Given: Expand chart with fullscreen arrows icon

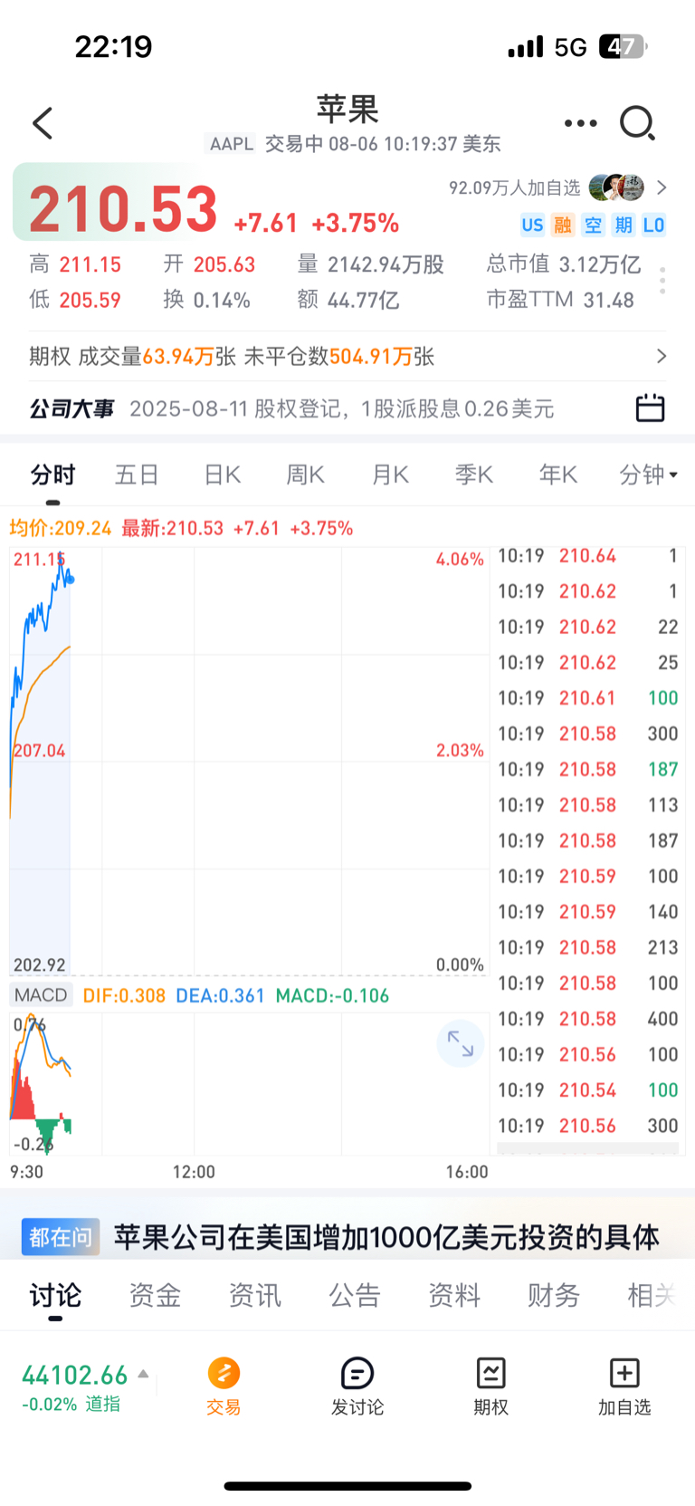Looking at the screenshot, I should (x=461, y=1044).
